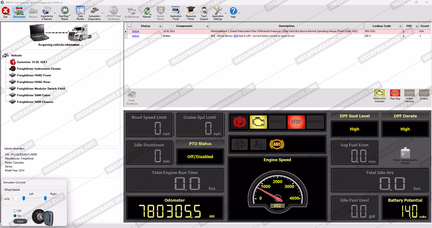Screen dimensions: 432x228
Task: Select the On ignition radio button
Action: (x=15, y=216)
